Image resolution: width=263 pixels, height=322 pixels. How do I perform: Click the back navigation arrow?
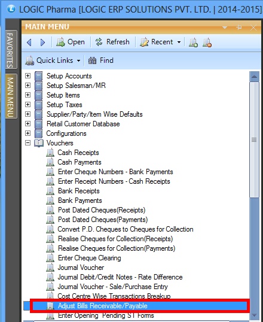(29, 42)
